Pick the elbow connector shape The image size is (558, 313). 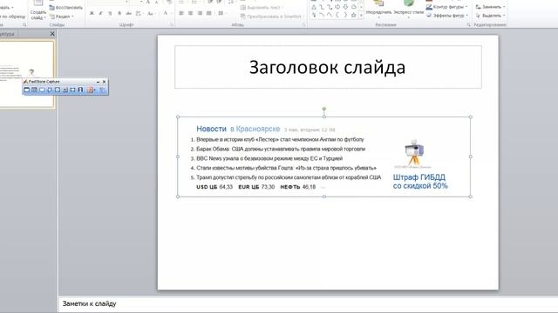pyautogui.click(x=322, y=7)
